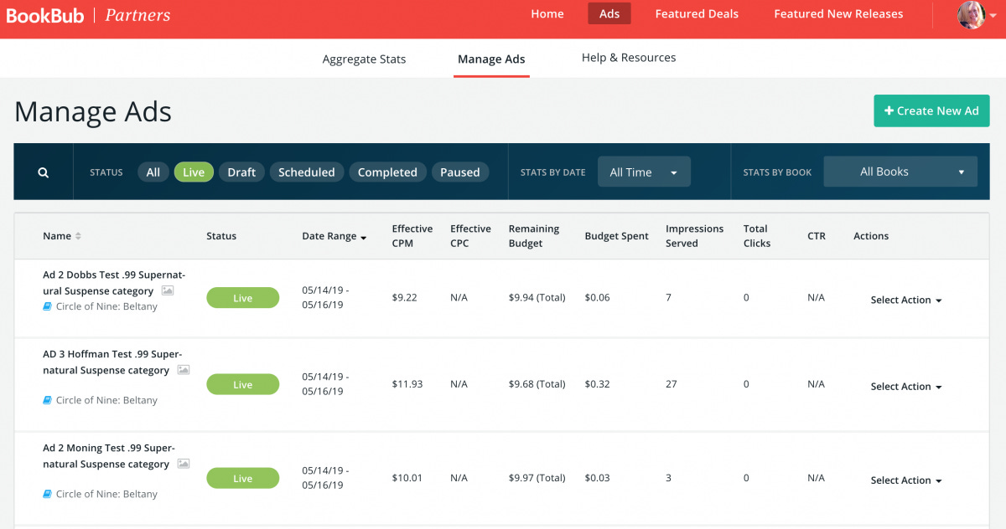Viewport: 1006px width, 529px height.
Task: Open Featured New Releases page
Action: [838, 14]
